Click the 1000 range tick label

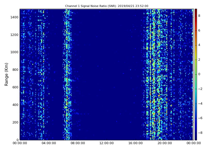(x=14, y=52)
